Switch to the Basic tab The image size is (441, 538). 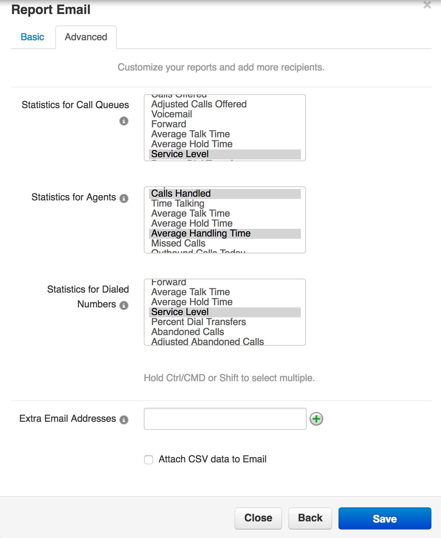coord(32,37)
